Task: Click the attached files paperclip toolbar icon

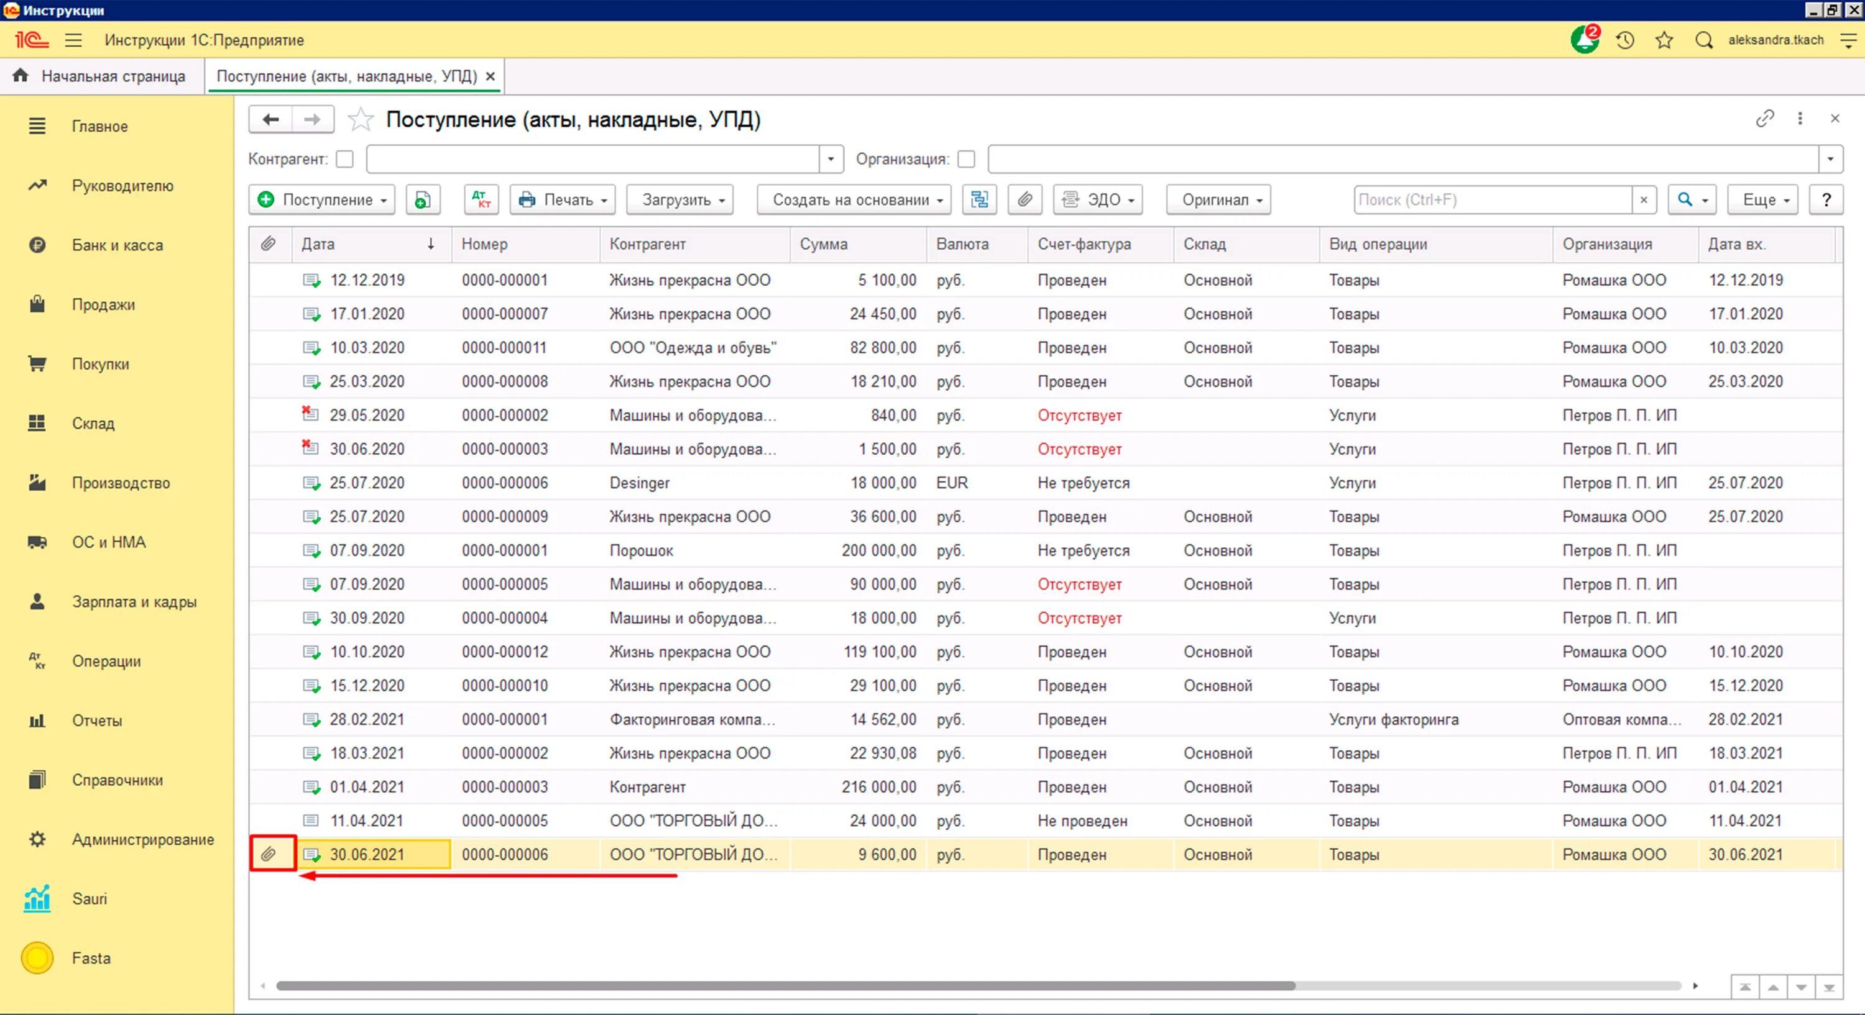Action: (1025, 199)
